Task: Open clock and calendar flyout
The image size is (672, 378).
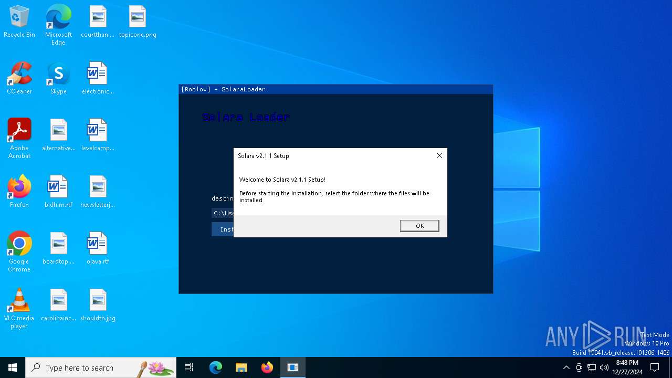Action: click(627, 367)
